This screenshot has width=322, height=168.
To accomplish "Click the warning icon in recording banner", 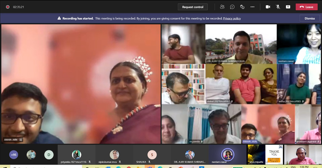I will pos(59,18).
